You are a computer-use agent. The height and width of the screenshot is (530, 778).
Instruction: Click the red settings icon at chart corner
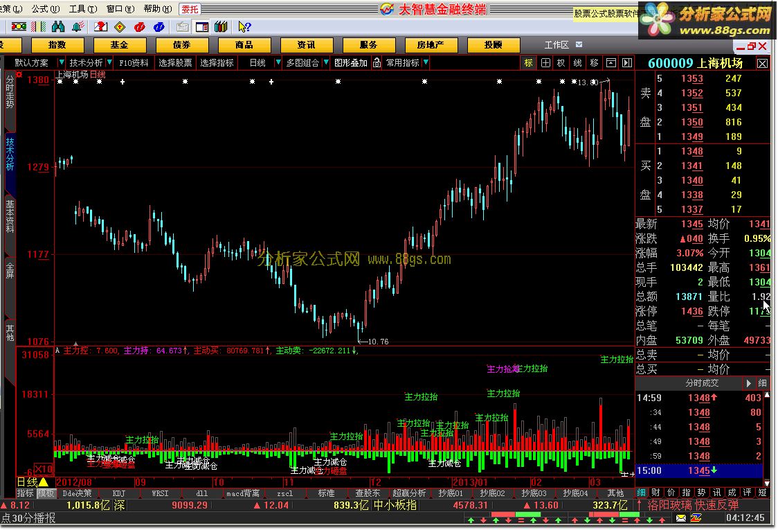tap(19, 75)
